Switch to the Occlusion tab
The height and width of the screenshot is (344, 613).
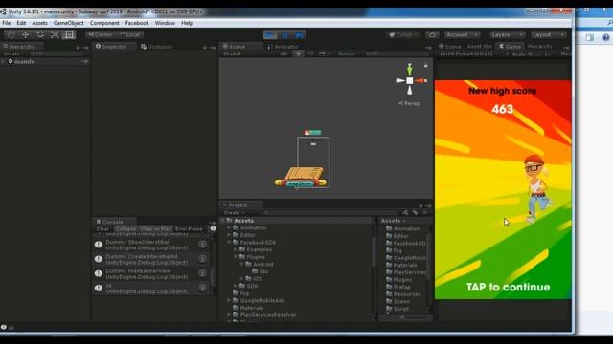[157, 47]
